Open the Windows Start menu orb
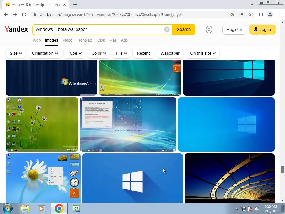This screenshot has width=285, height=214. point(8,208)
